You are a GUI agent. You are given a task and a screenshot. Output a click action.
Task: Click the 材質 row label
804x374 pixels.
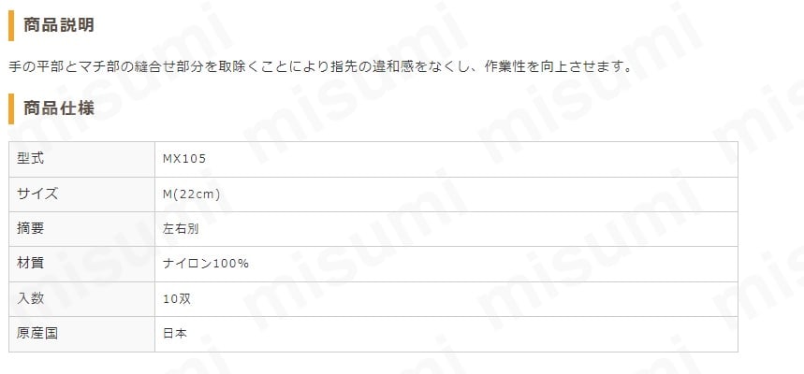pyautogui.click(x=30, y=264)
